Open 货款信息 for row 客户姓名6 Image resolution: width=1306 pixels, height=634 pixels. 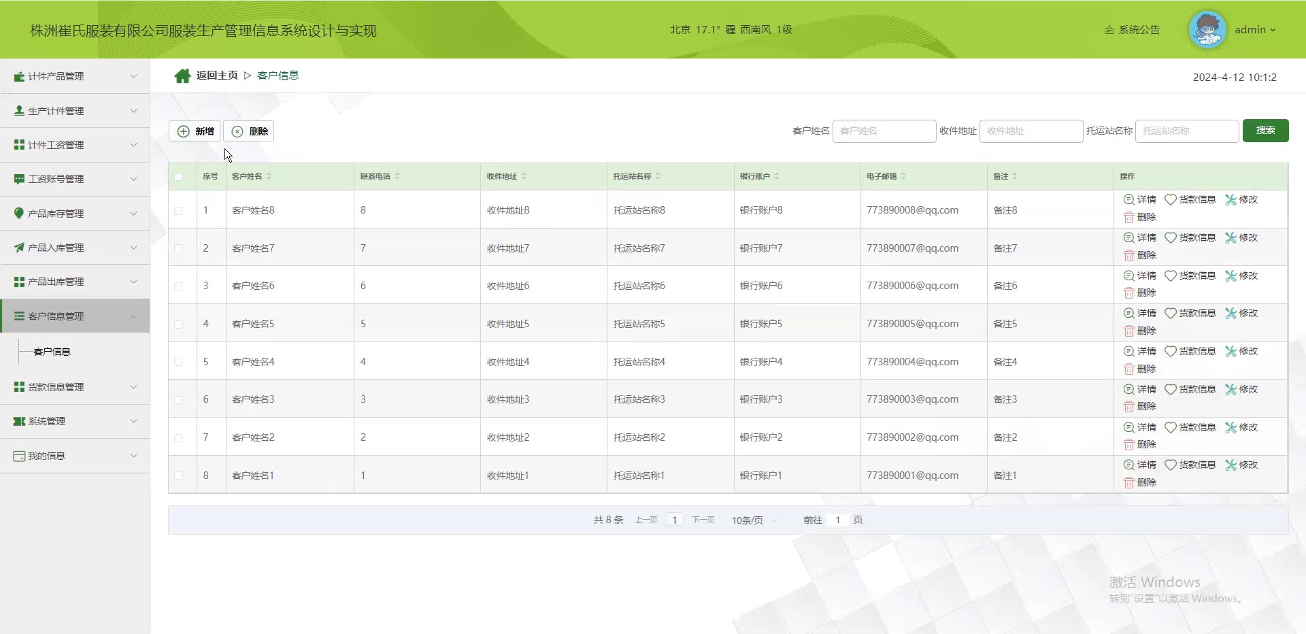[x=1190, y=276]
